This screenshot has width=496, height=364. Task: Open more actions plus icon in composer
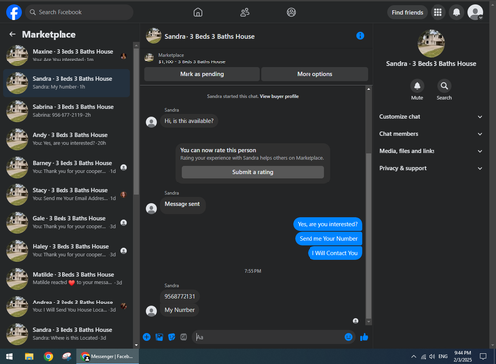point(147,337)
